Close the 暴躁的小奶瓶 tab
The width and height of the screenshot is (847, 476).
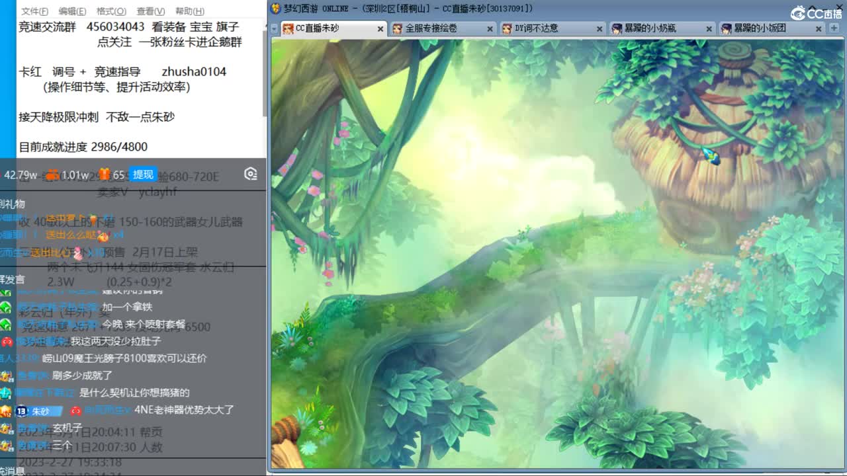[709, 29]
